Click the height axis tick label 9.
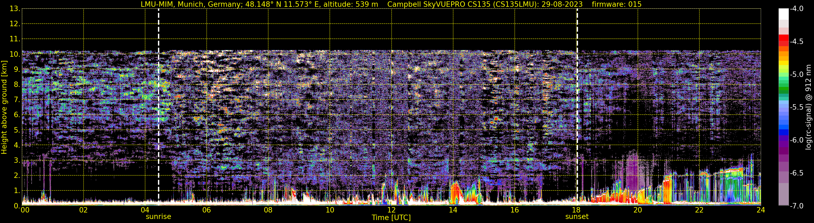 point(17,69)
